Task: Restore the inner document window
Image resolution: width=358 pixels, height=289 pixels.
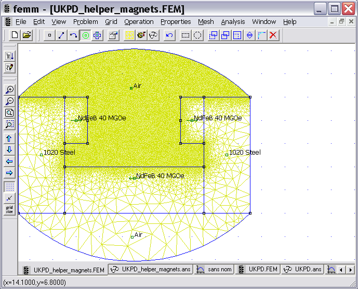Action: point(341,22)
